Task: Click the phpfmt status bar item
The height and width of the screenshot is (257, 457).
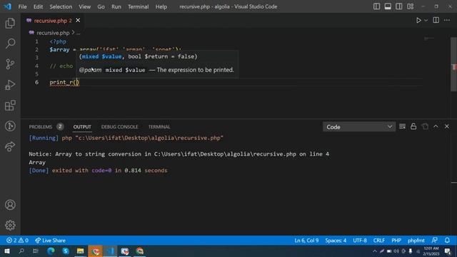Action: pos(416,241)
